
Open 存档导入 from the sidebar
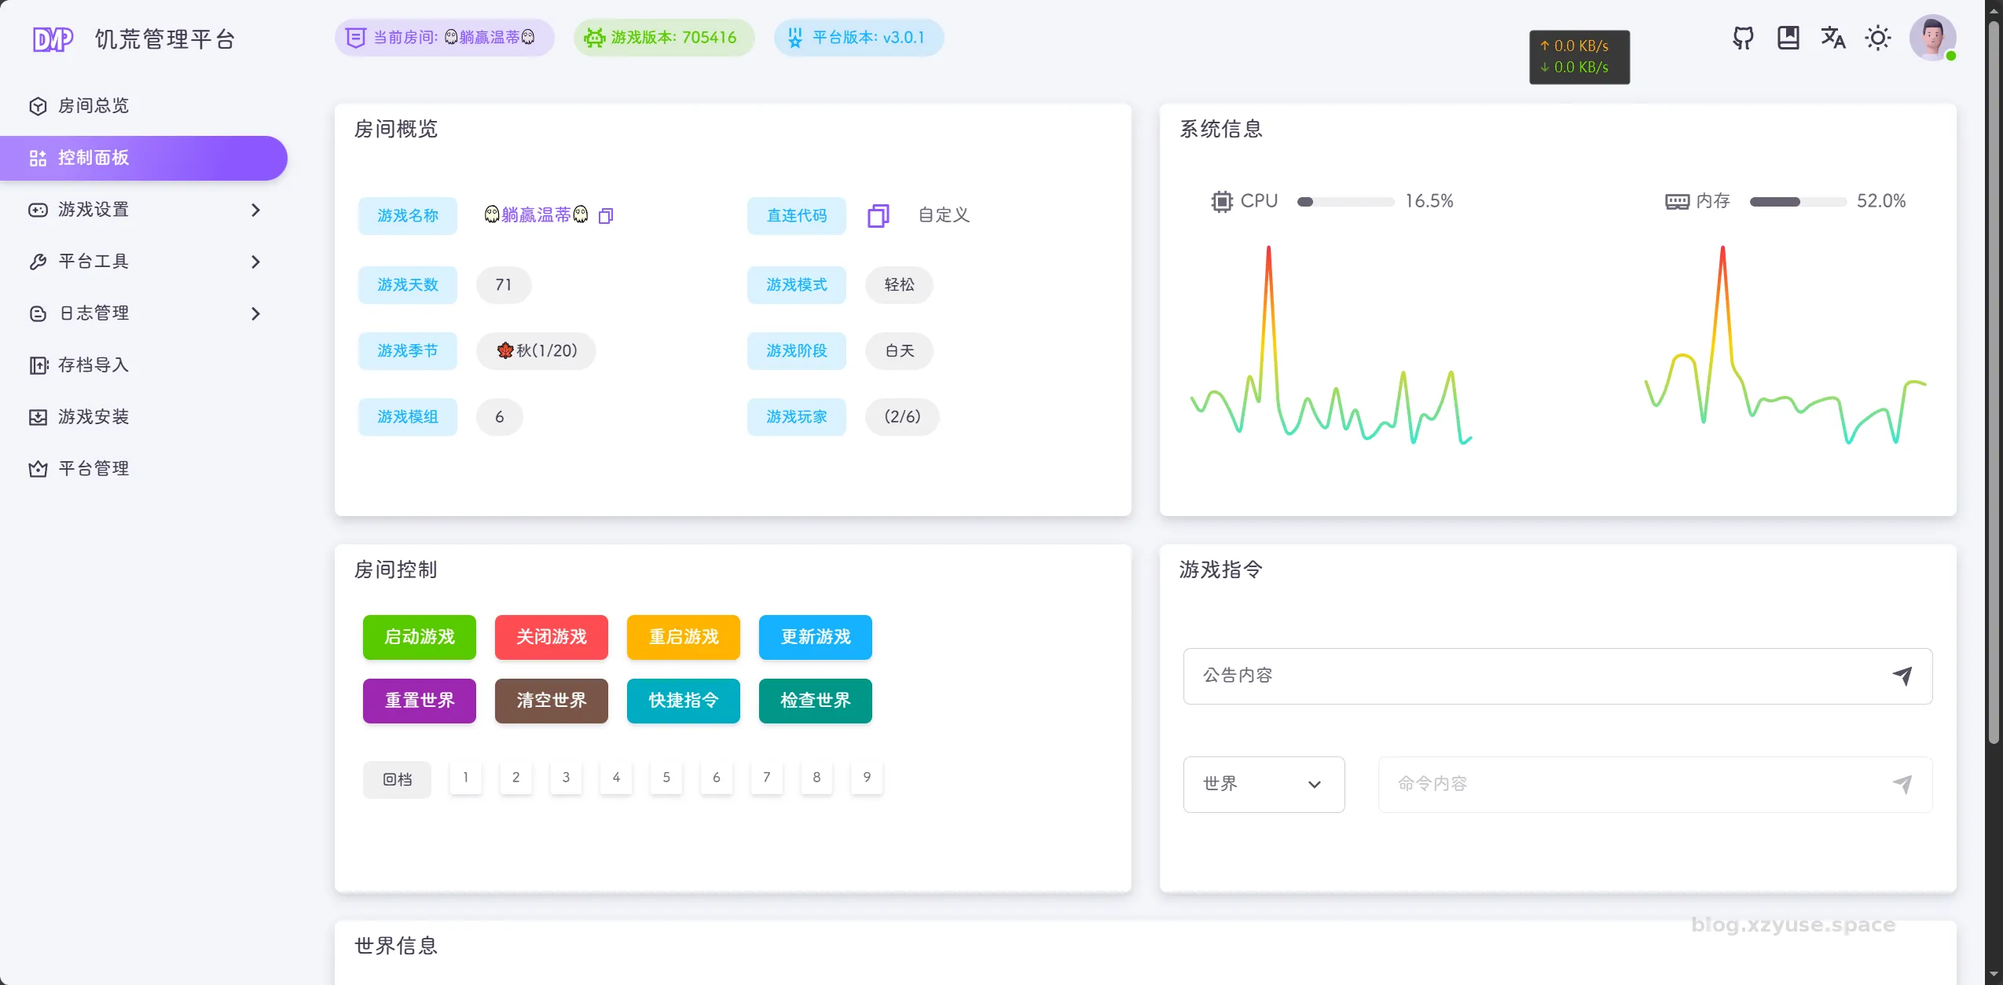pyautogui.click(x=93, y=365)
